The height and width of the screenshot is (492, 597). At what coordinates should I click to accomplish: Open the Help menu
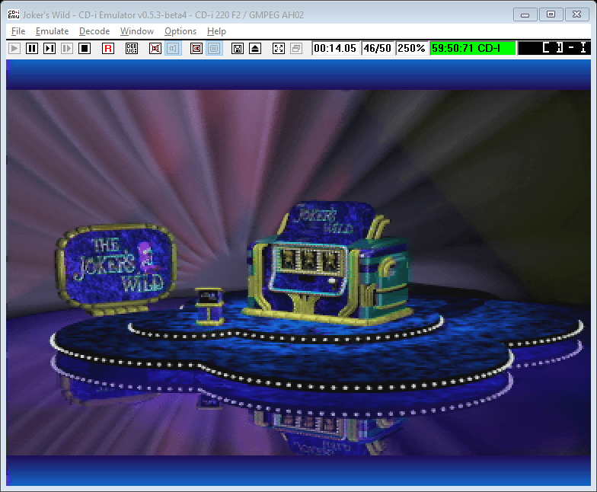click(216, 31)
